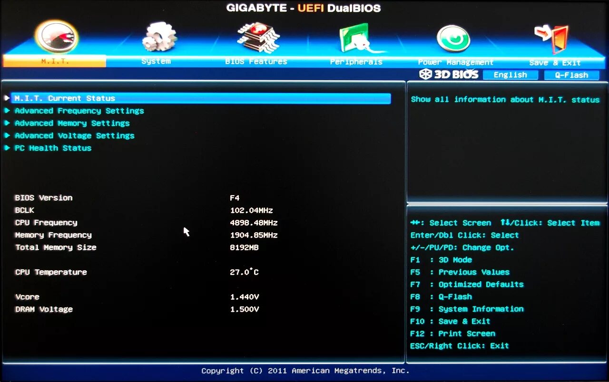609x382 pixels.
Task: Click the F7 Optimized Defaults help line
Action: click(x=467, y=285)
